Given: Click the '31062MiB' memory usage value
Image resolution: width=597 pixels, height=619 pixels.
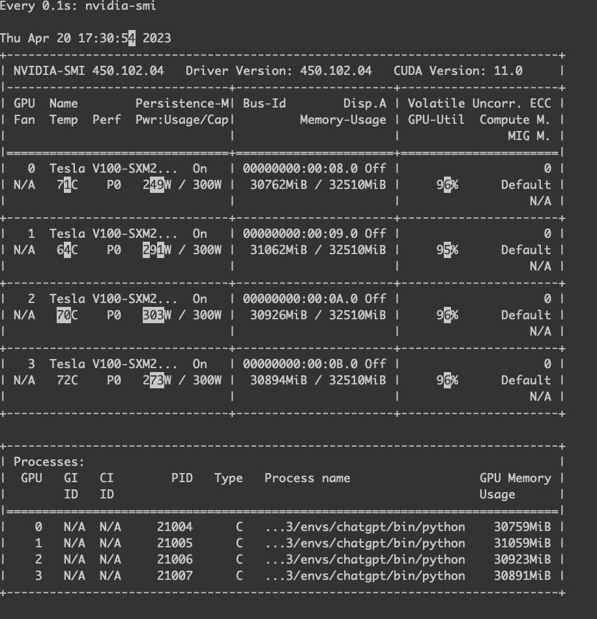Looking at the screenshot, I should pos(279,250).
